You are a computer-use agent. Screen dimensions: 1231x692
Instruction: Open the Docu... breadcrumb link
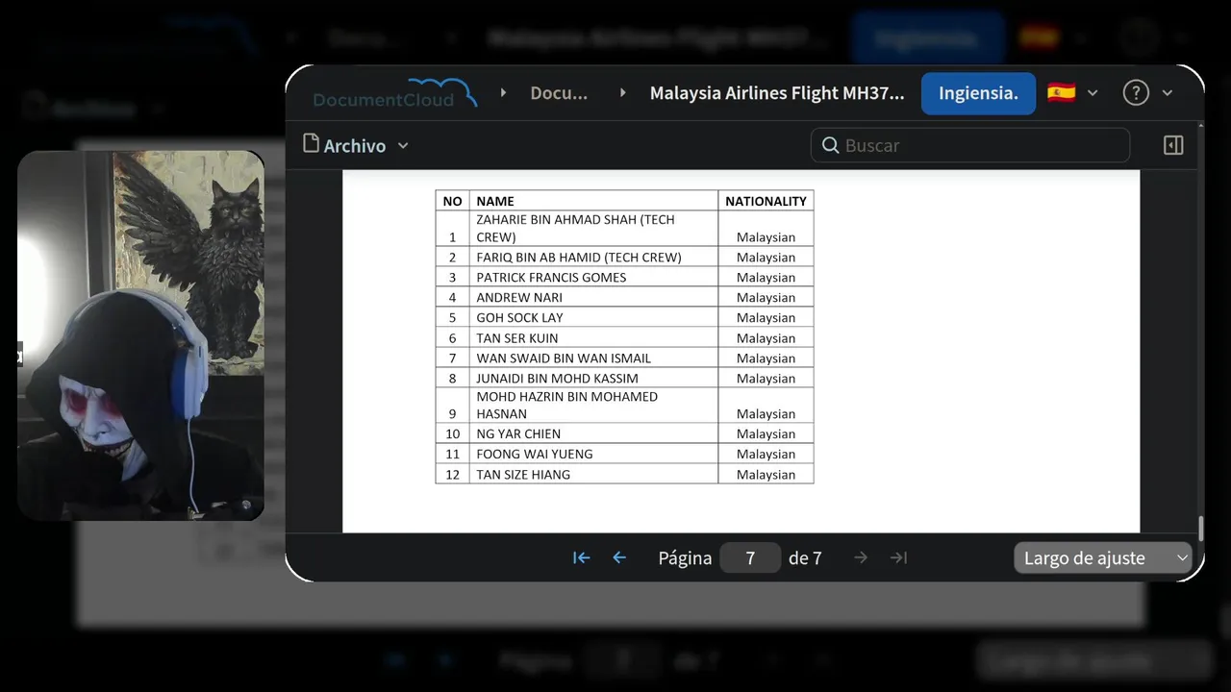[x=559, y=93]
